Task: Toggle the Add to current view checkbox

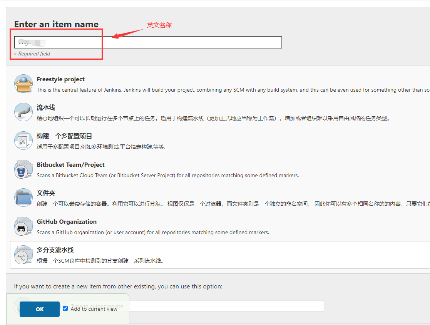Action: click(x=65, y=308)
